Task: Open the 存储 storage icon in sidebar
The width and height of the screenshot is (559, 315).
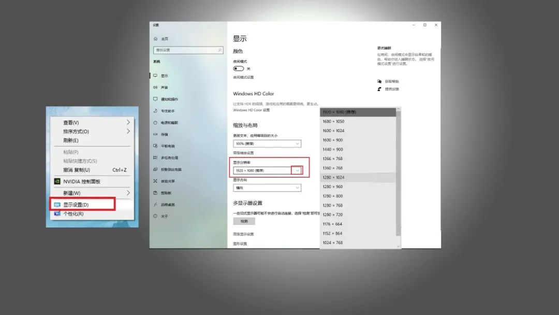Action: pos(155,135)
